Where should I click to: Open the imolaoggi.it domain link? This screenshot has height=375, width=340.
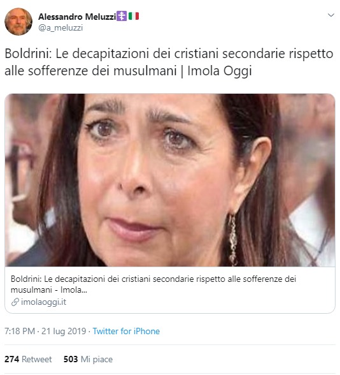pos(43,302)
